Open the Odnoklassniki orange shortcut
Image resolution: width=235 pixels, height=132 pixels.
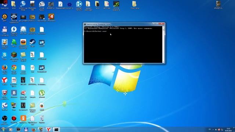(x=23, y=118)
